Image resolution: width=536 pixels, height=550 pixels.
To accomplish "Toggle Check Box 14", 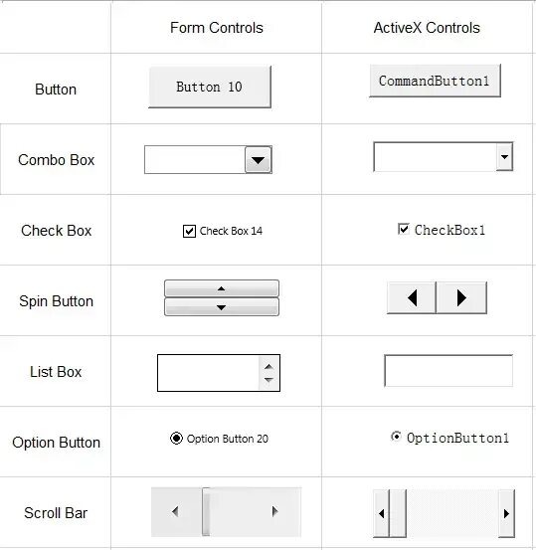I will coord(189,231).
